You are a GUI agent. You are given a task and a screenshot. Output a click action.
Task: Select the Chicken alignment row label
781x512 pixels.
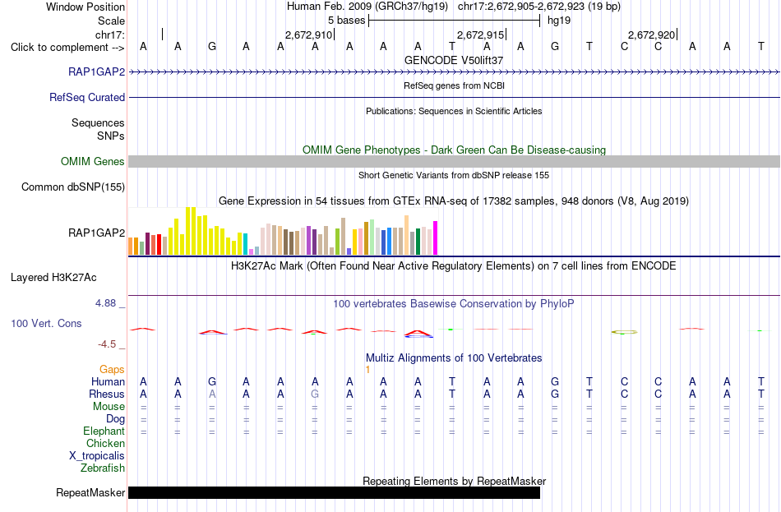(105, 443)
